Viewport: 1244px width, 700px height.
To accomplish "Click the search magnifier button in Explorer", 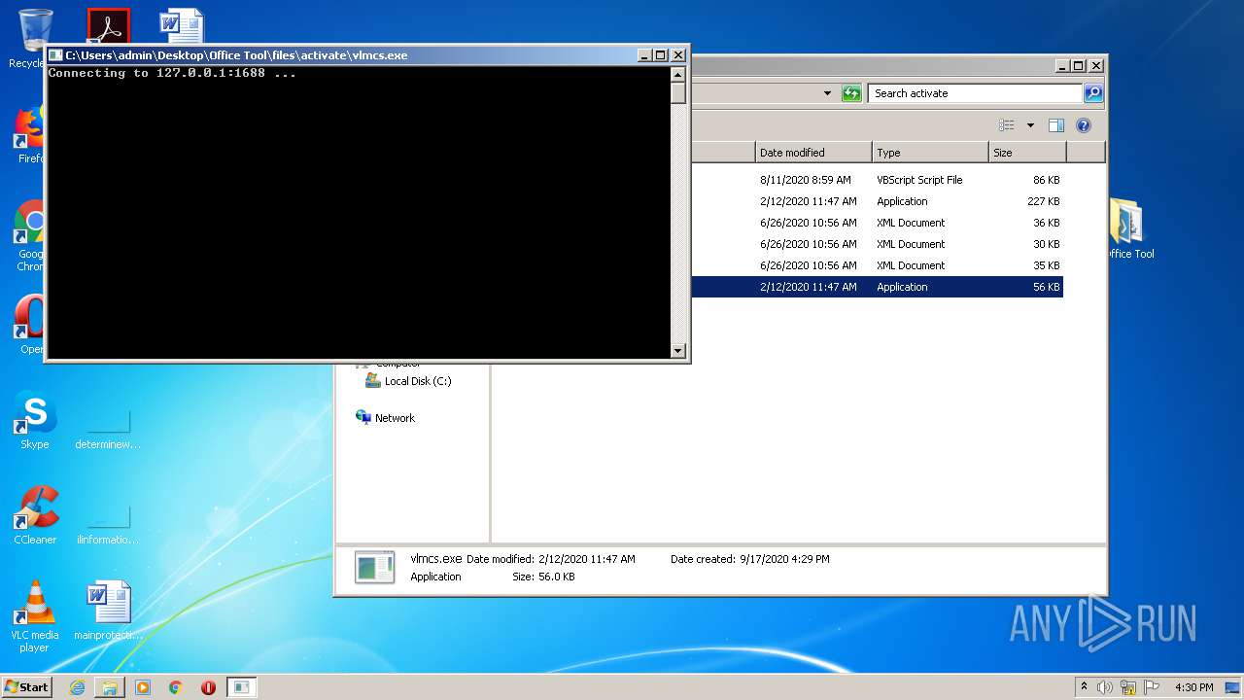I will pos(1093,93).
